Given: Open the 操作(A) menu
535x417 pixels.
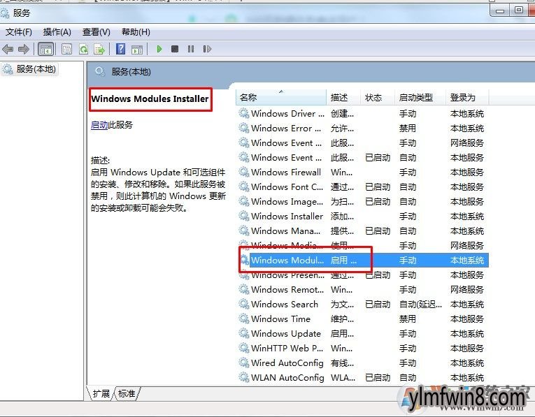Looking at the screenshot, I should tap(57, 32).
